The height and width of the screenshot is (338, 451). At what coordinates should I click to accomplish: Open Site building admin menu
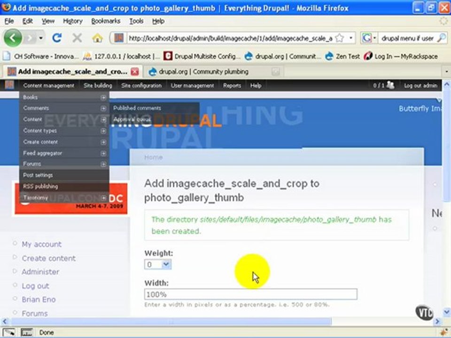(98, 85)
